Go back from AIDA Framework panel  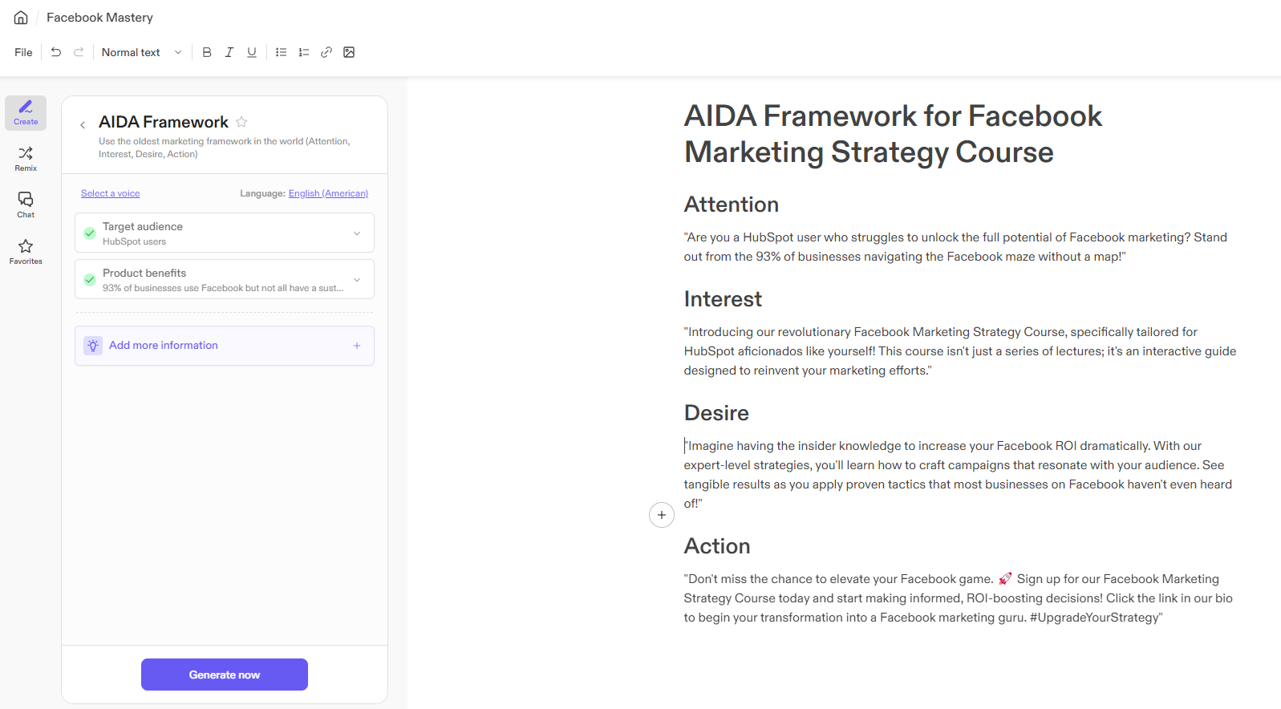(x=83, y=125)
